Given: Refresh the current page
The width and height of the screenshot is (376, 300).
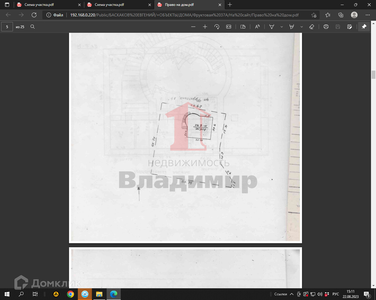Looking at the screenshot, I should [34, 15].
